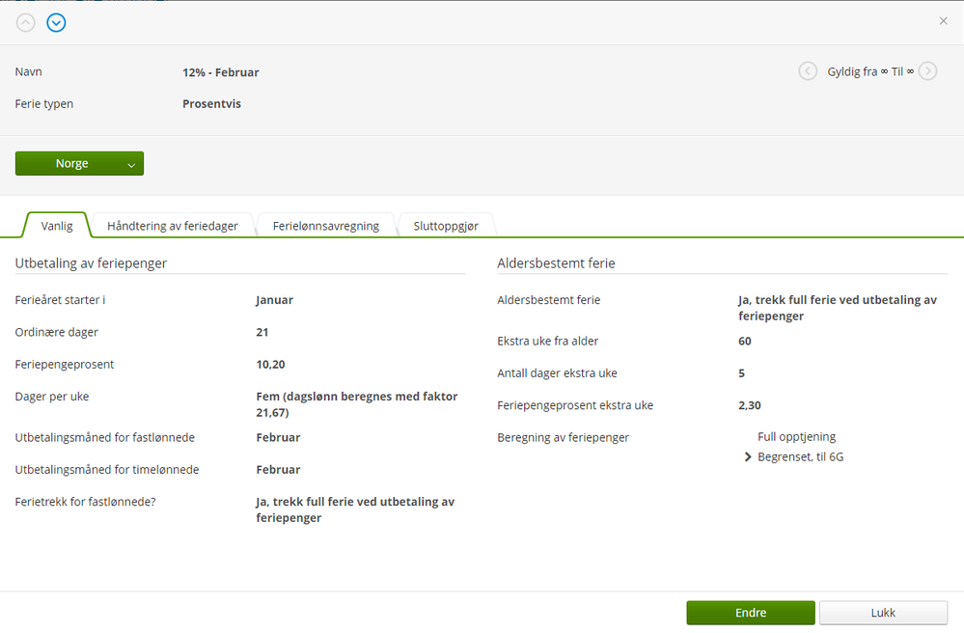The width and height of the screenshot is (964, 633).
Task: Close the dialog with the X icon
Action: coord(943,21)
